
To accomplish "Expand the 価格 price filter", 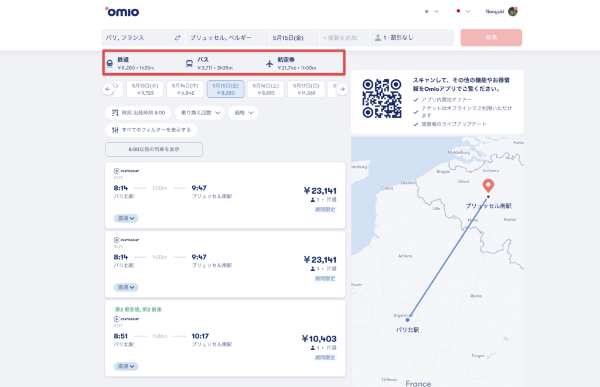I will (243, 112).
